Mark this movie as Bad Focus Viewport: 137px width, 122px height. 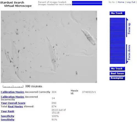117,74
